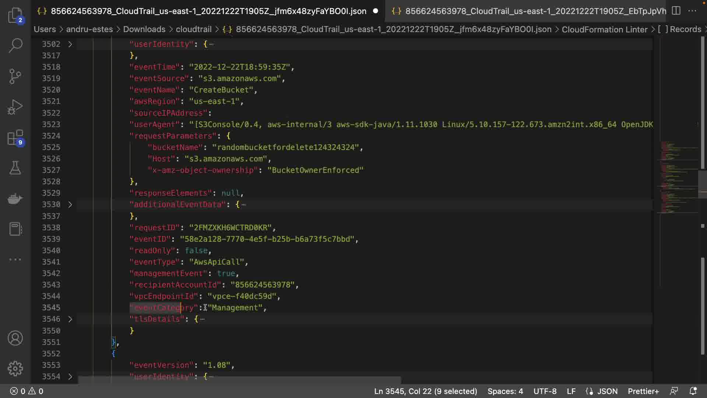The image size is (707, 398).
Task: Switch to the EbTpJpVh CloudTrail JSON tab
Action: coord(530,11)
